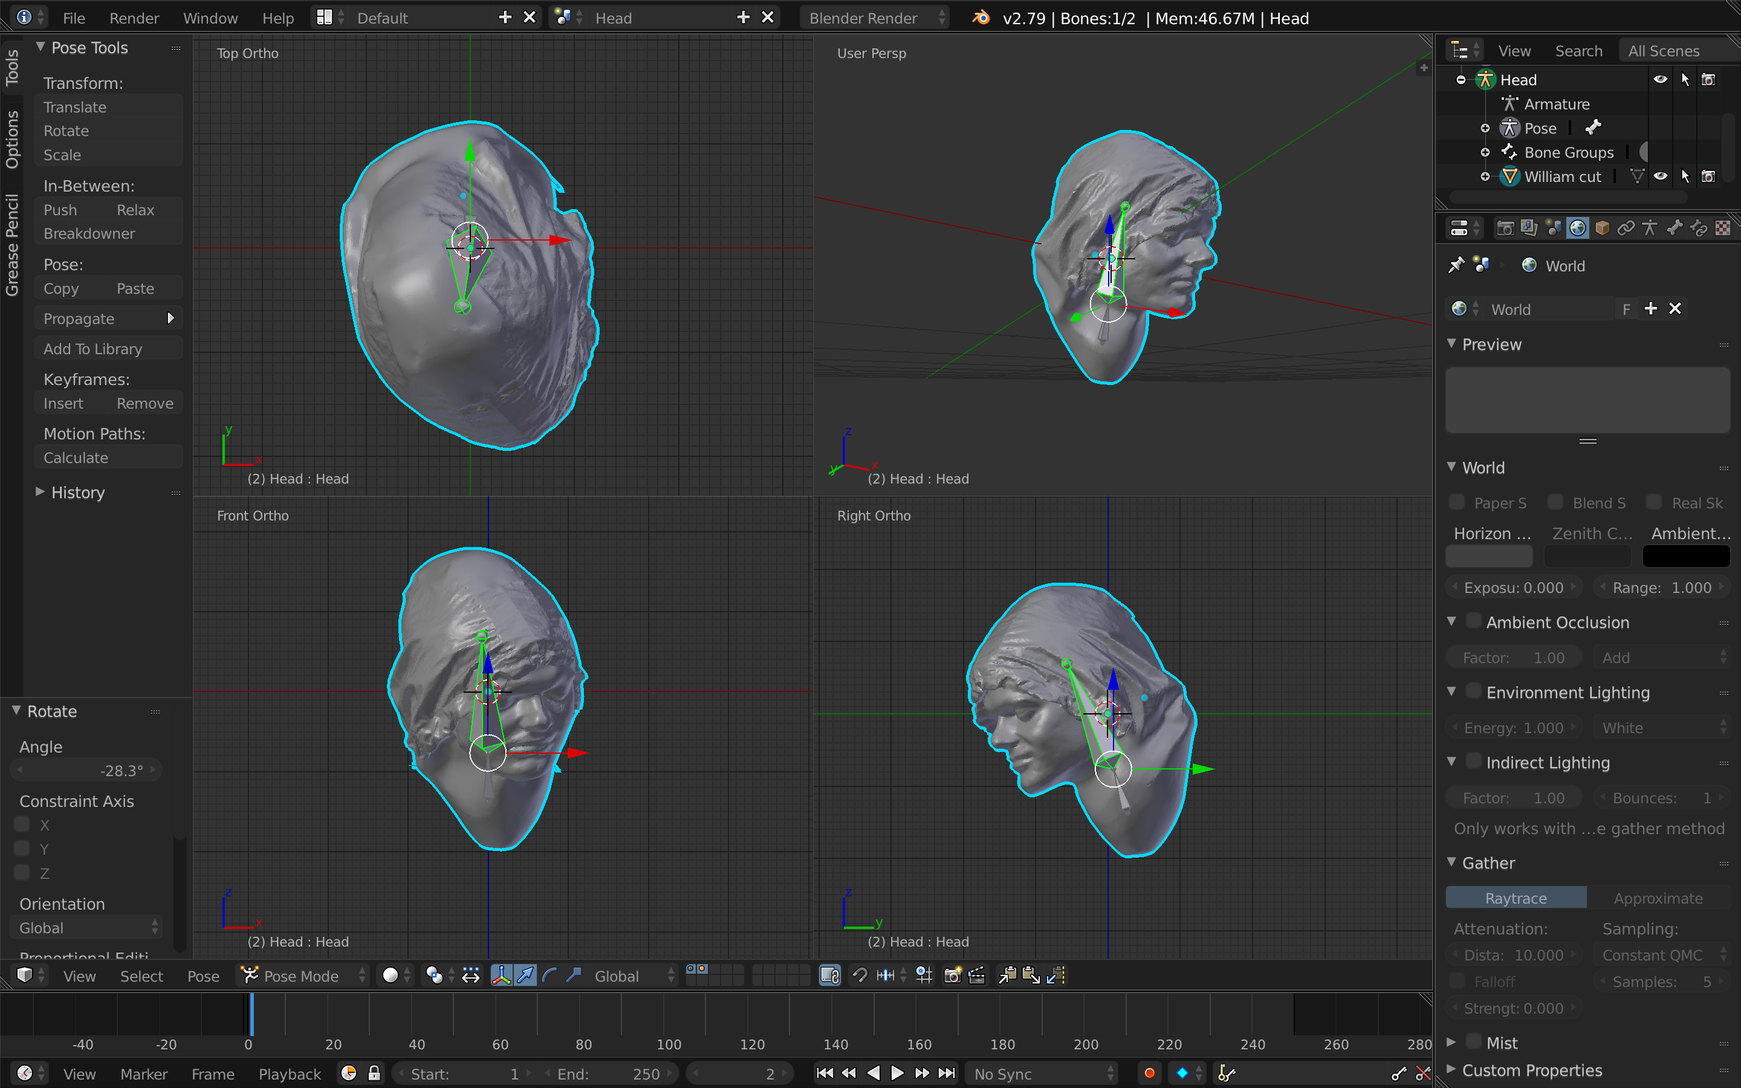Enable the Blend Sky checkbox
The height and width of the screenshot is (1088, 1741).
(1555, 502)
